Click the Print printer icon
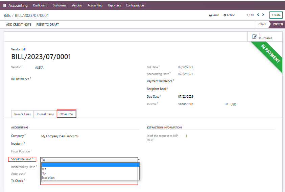Viewport: 285px width, 192px height. [210, 15]
